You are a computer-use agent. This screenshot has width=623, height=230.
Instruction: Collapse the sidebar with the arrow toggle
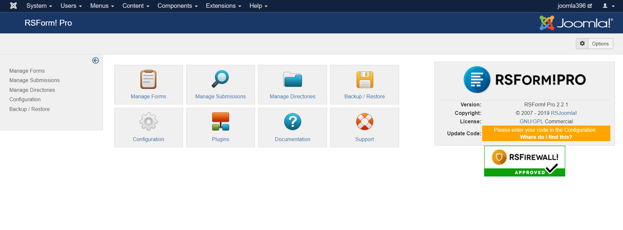[x=95, y=60]
